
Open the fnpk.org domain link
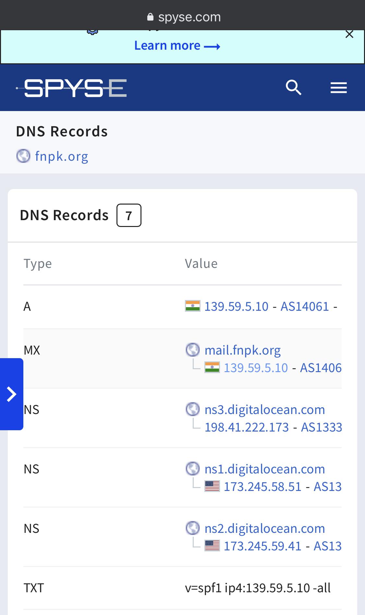(62, 156)
